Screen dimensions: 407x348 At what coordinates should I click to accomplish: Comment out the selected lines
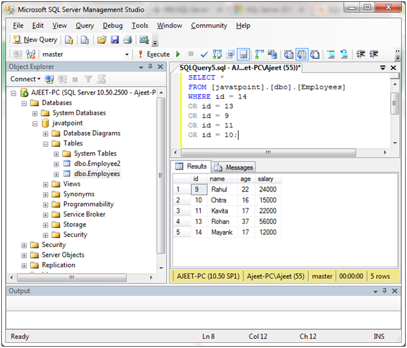[x=331, y=54]
